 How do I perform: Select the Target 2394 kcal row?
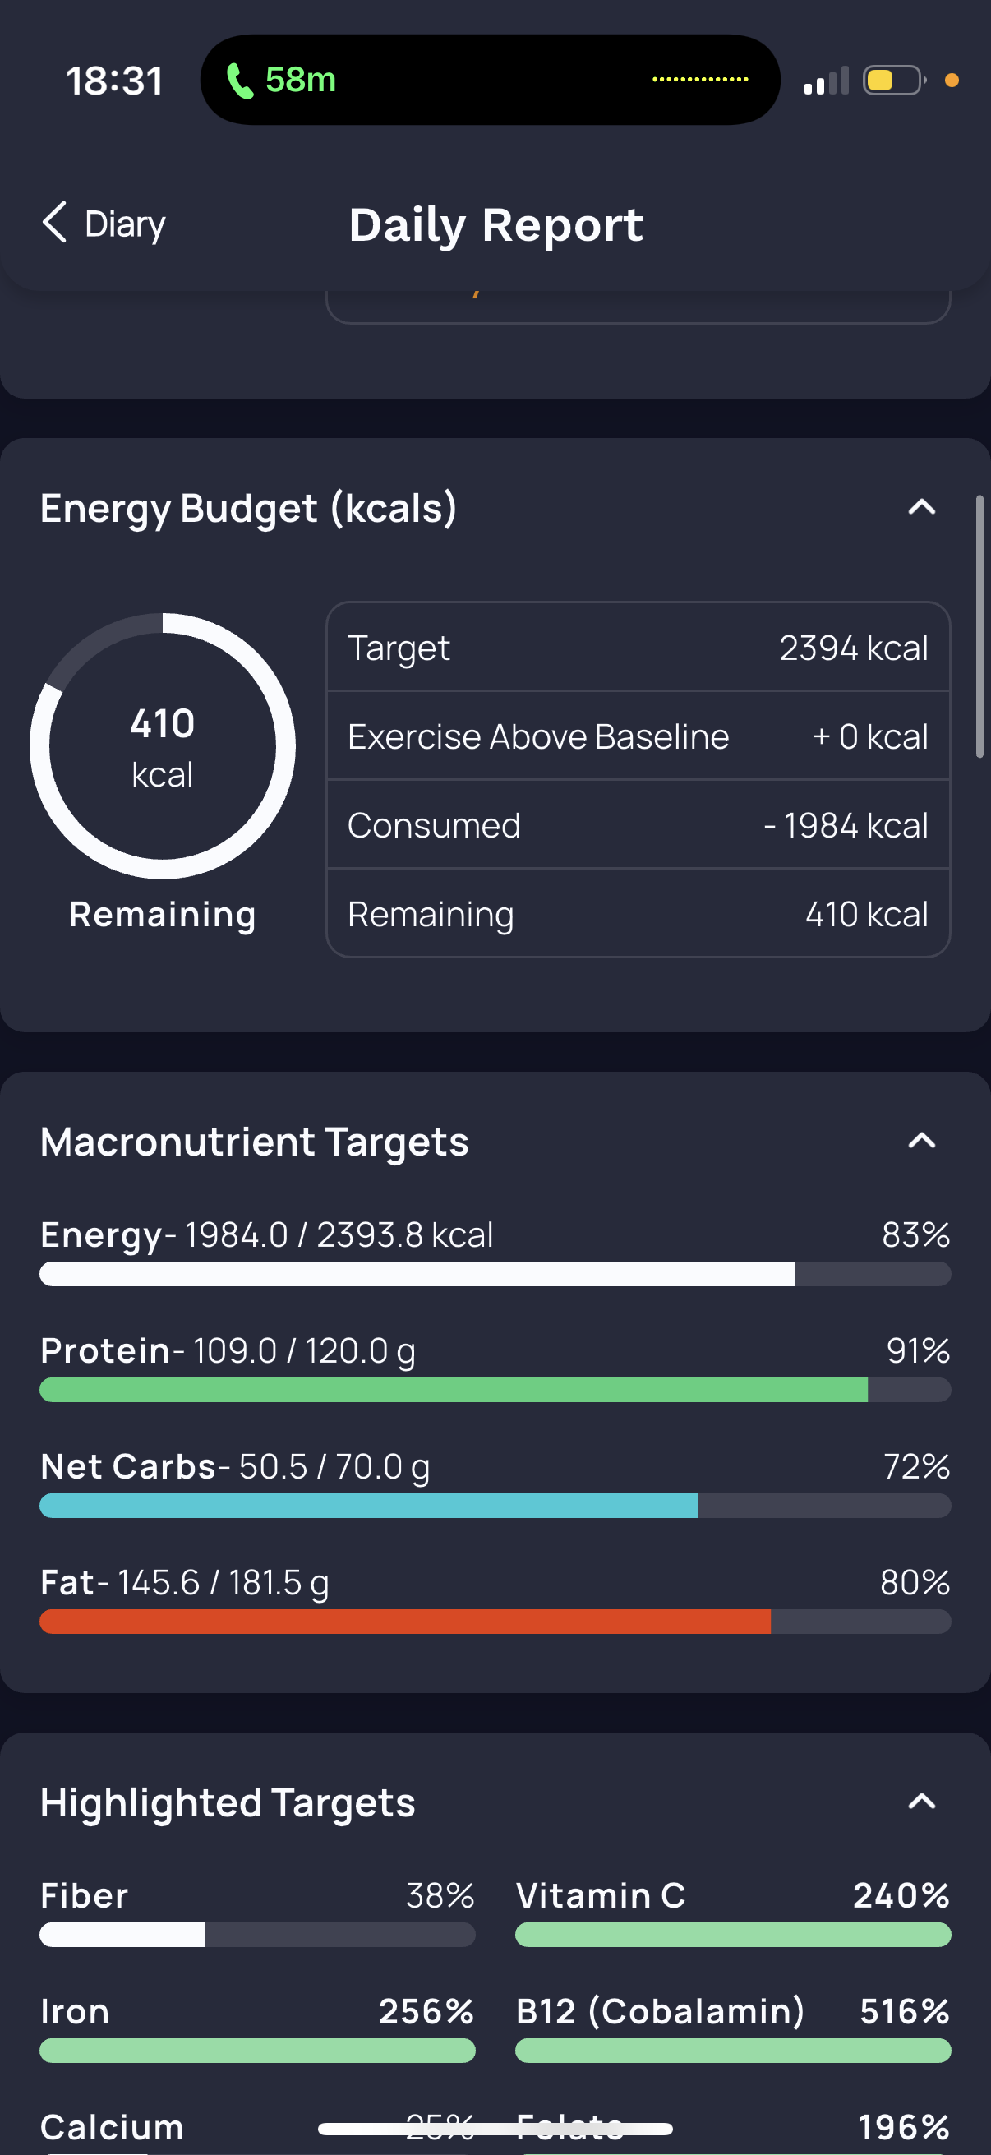[638, 648]
